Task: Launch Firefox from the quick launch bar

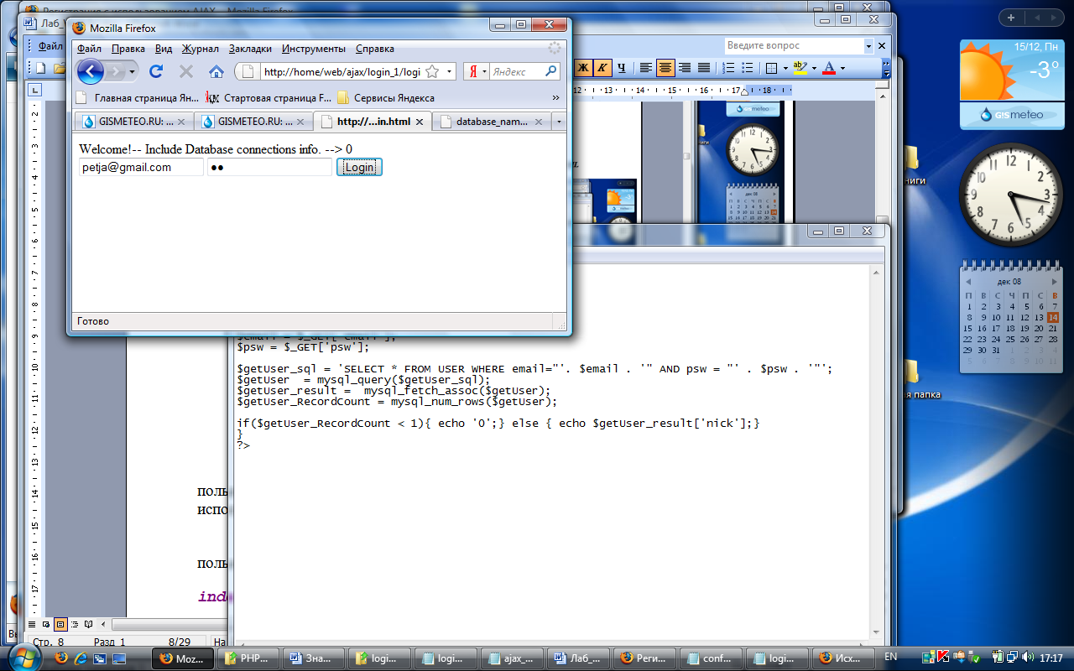Action: point(61,658)
